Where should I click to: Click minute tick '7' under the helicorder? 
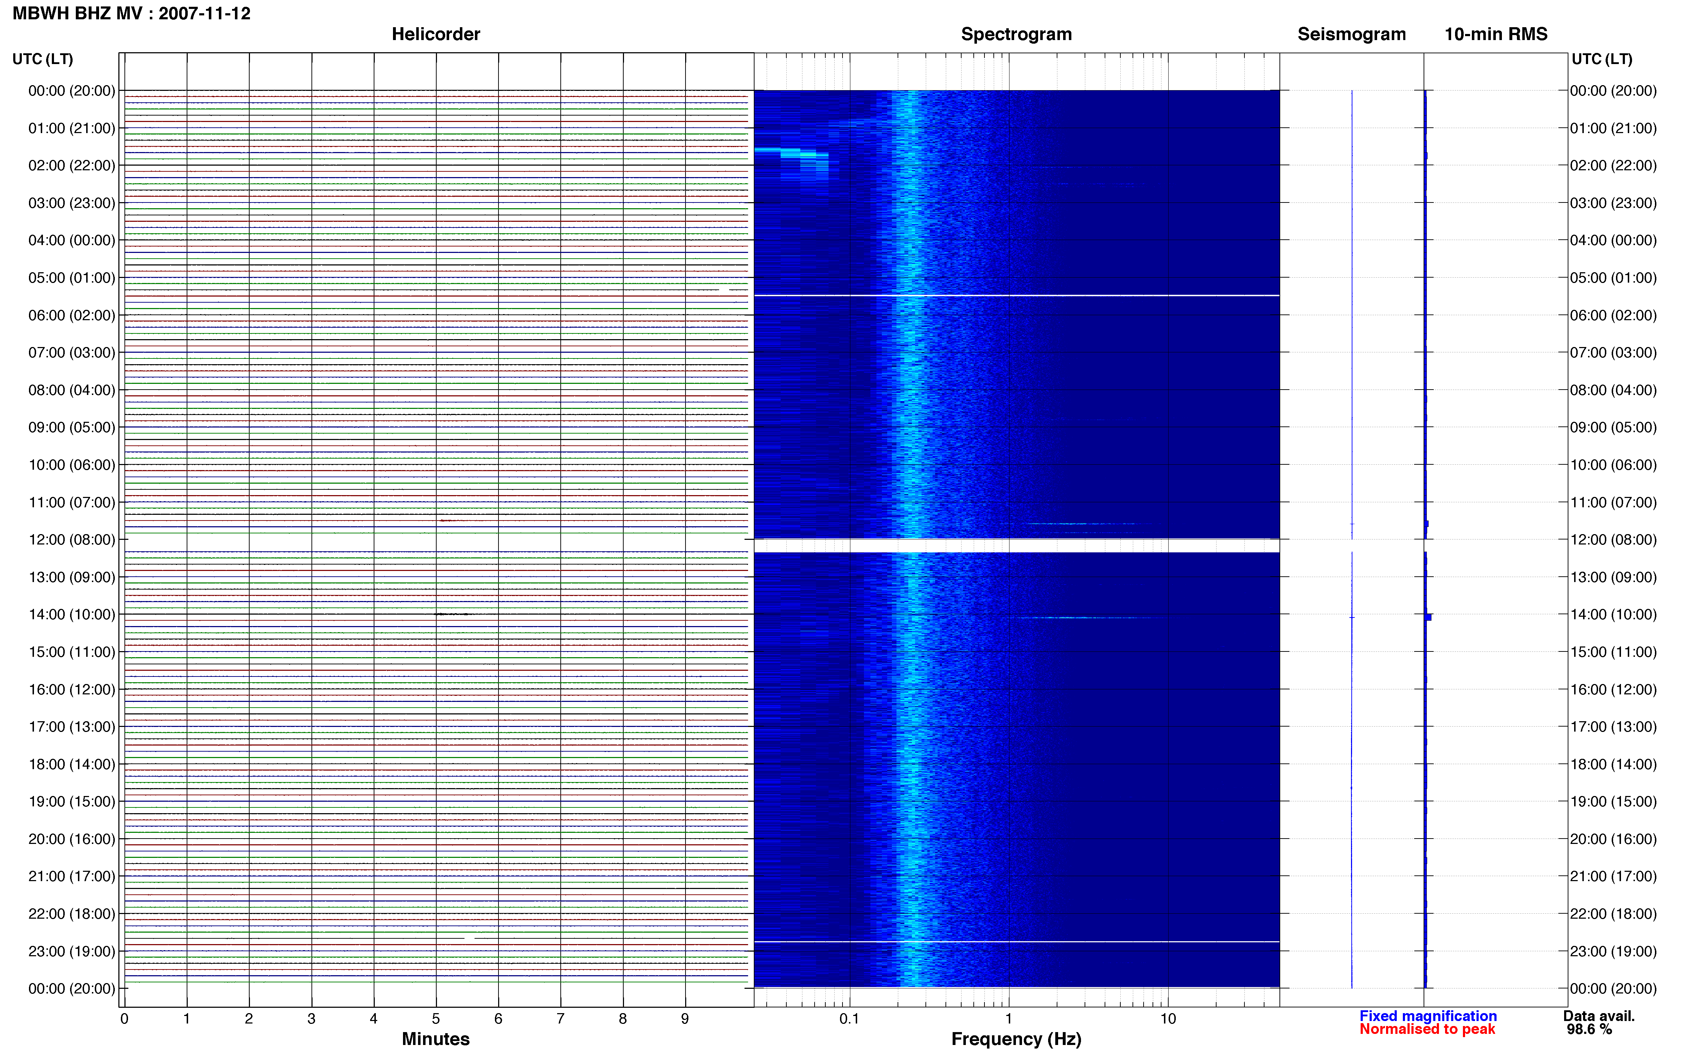[561, 1019]
